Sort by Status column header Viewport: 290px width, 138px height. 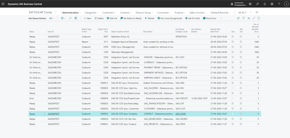(x=32, y=32)
